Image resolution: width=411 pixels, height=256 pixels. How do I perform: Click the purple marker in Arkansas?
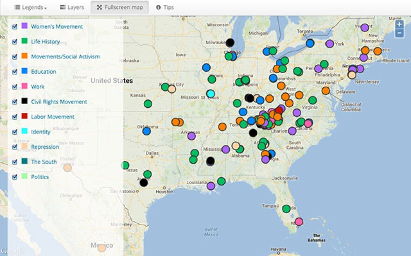point(191,136)
